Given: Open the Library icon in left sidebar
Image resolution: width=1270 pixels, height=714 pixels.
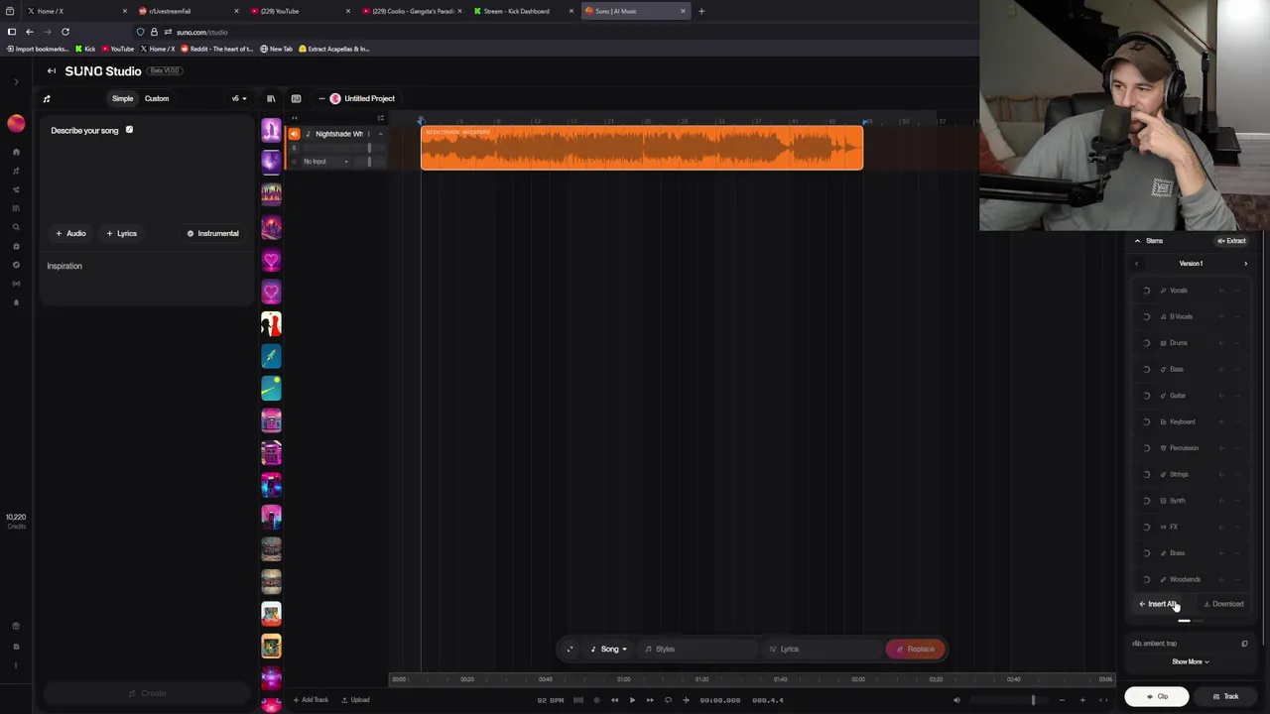Looking at the screenshot, I should click(x=16, y=208).
